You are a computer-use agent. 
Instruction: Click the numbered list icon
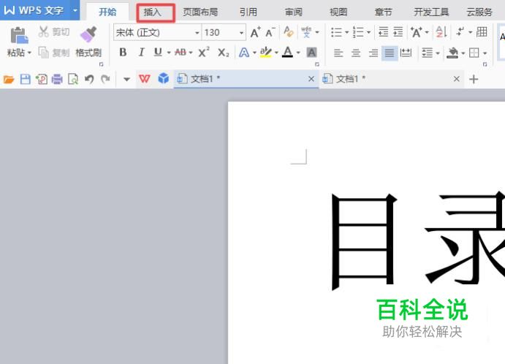point(358,32)
